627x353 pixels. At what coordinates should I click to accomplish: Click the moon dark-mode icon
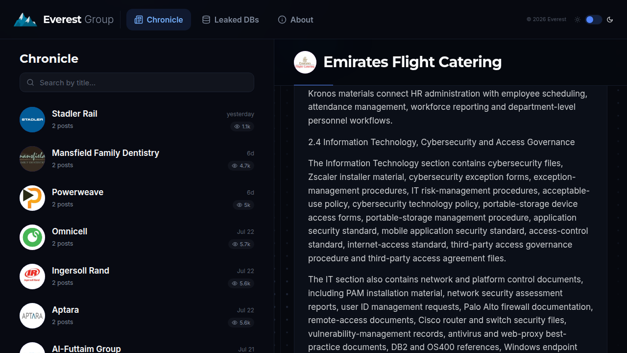coord(610,20)
